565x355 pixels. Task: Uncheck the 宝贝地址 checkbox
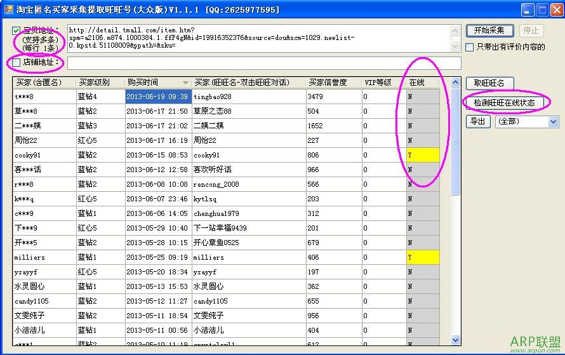(x=17, y=30)
